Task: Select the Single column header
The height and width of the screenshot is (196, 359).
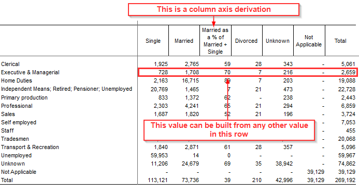Action: (153, 41)
